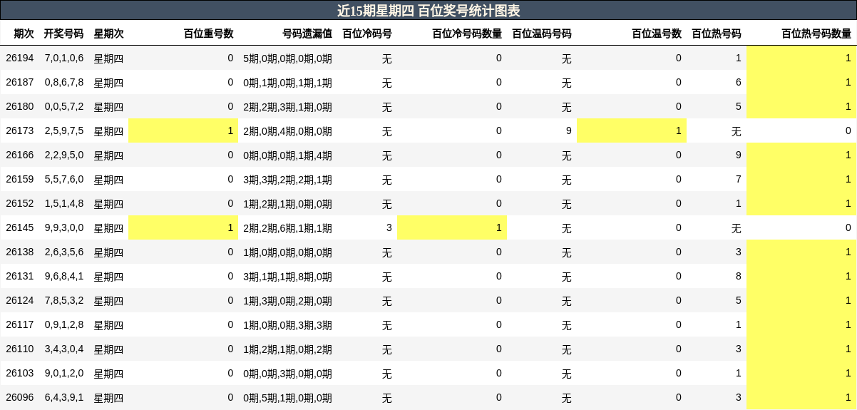Select period number 26096
This screenshot has width=857, height=410.
tap(20, 397)
